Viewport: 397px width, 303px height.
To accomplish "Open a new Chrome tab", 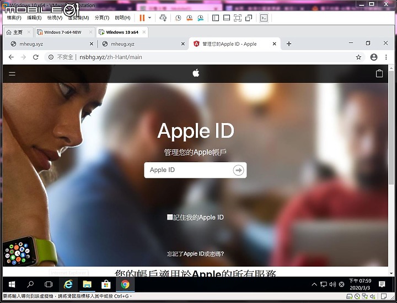I will [x=289, y=44].
